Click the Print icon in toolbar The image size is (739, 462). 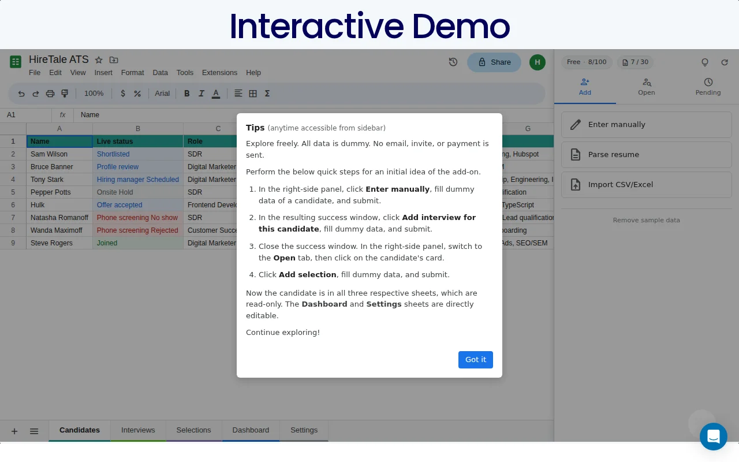click(x=50, y=94)
